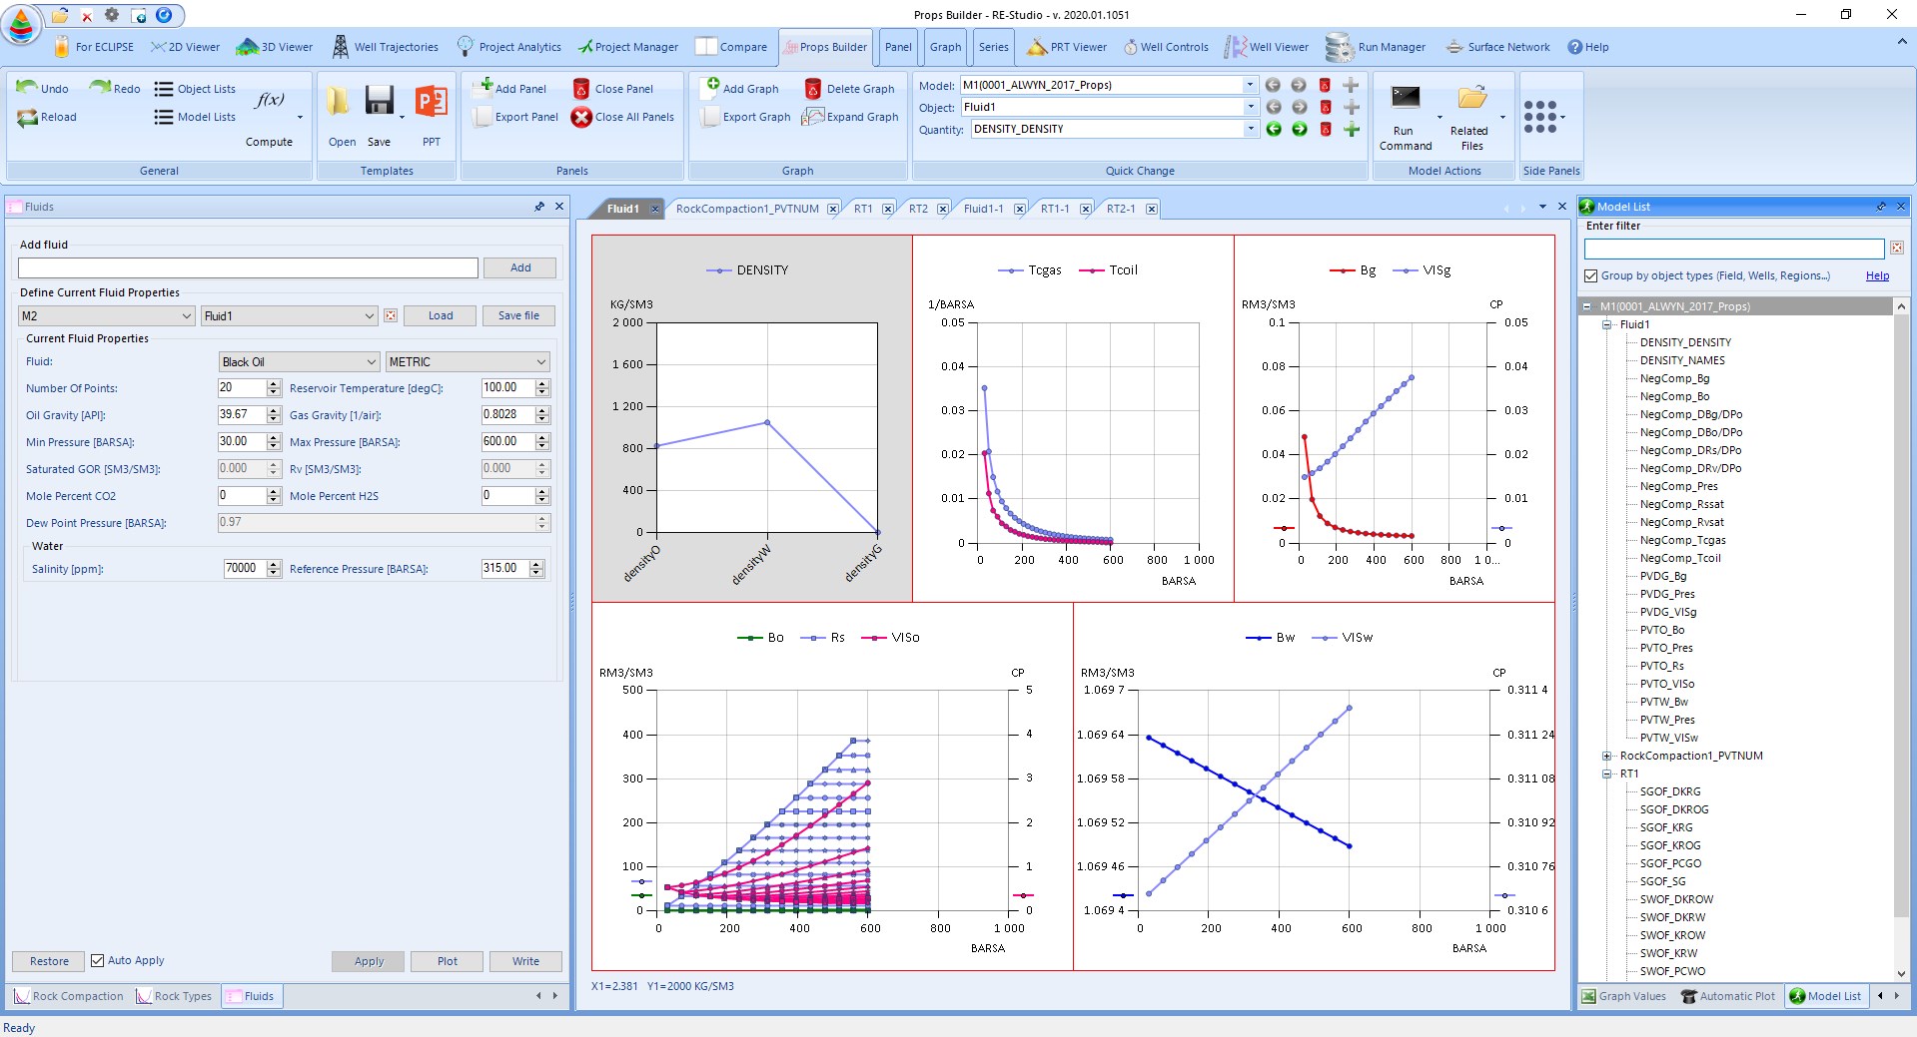The width and height of the screenshot is (1917, 1037).
Task: Collapse the Fluid1 tree node
Action: pyautogui.click(x=1607, y=324)
